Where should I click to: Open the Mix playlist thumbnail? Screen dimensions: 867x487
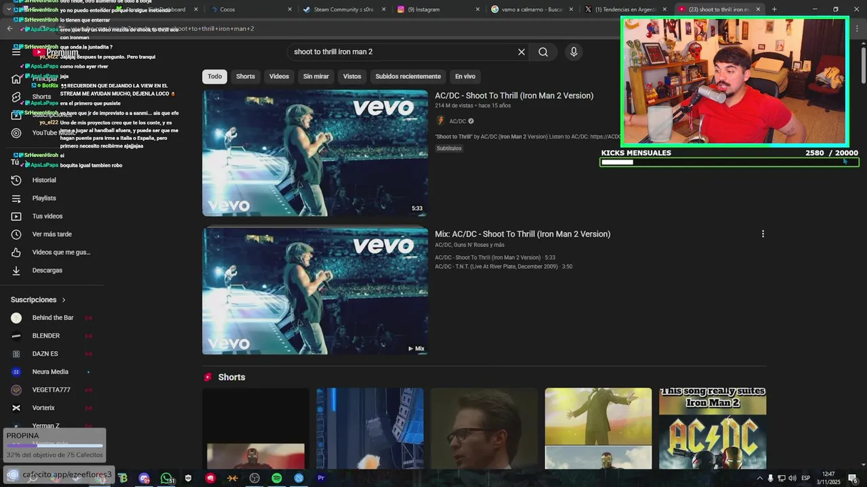click(315, 291)
